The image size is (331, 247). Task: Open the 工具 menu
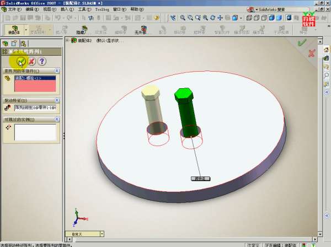[82, 9]
